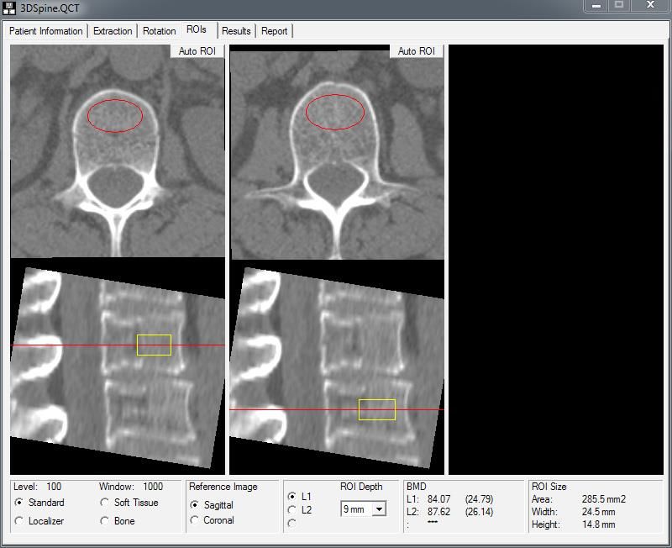
Task: Minimize the 3DSpine.QCT window
Action: (596, 6)
